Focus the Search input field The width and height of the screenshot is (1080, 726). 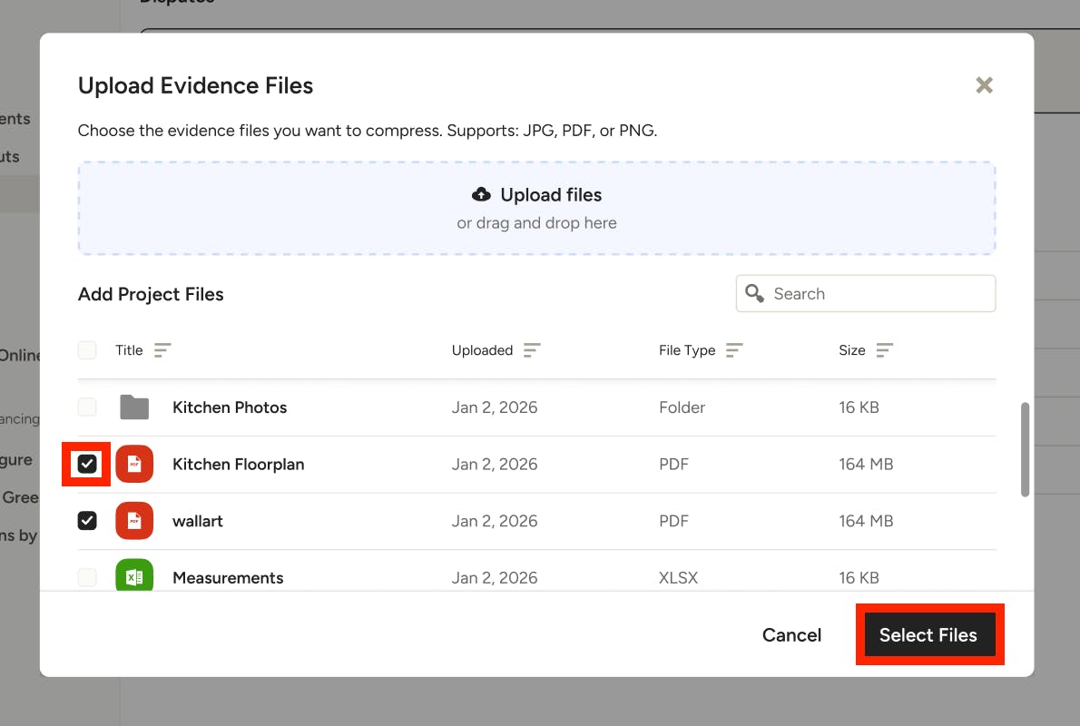(x=866, y=293)
